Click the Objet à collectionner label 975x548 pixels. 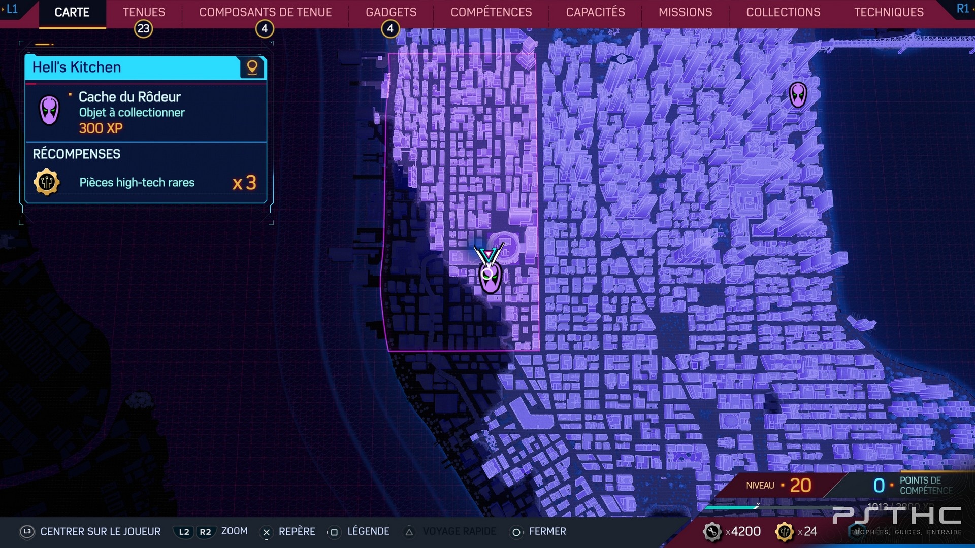click(x=132, y=113)
